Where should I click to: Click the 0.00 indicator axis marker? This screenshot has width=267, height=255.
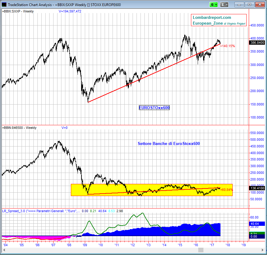coord(257,236)
